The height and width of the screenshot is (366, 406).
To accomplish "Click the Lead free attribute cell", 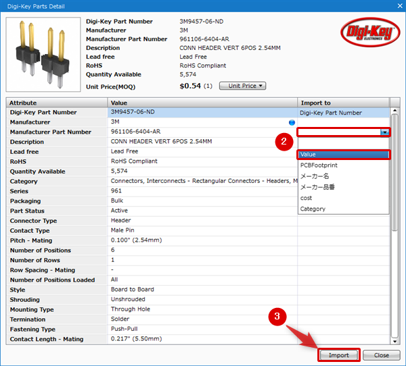I will (57, 152).
